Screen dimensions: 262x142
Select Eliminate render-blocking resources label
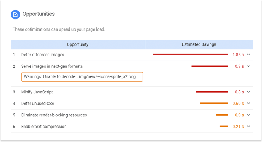pyautogui.click(x=54, y=115)
